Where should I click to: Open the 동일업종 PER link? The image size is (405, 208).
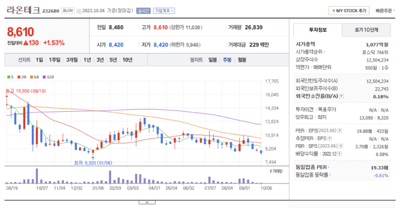pos(313,167)
